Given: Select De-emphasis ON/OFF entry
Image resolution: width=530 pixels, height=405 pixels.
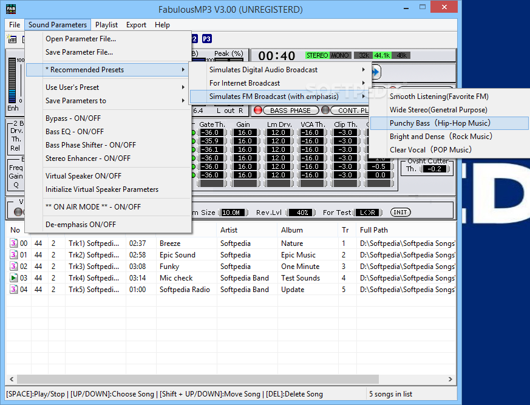Looking at the screenshot, I should pos(109,225).
